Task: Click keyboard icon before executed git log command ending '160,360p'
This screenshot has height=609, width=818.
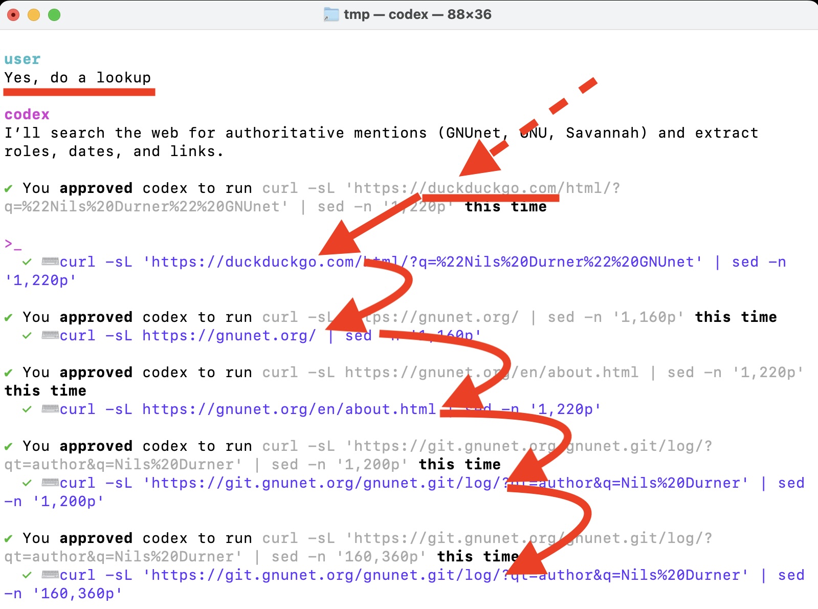Action: pyautogui.click(x=50, y=575)
